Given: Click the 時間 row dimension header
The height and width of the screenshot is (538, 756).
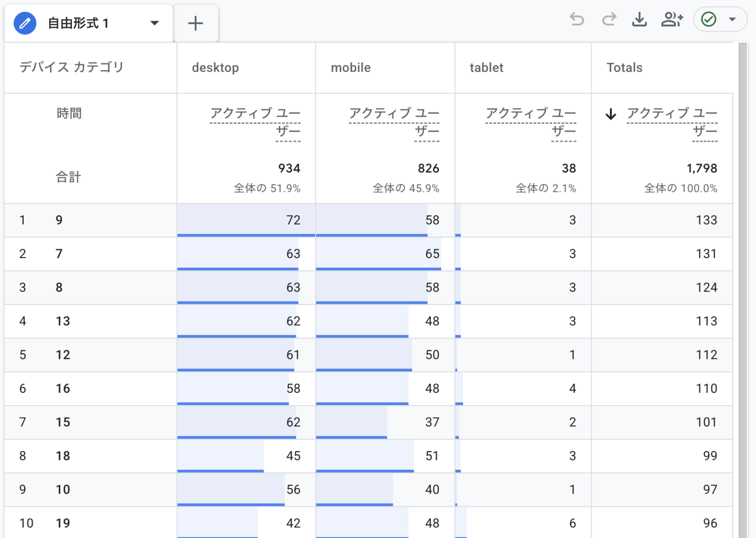Looking at the screenshot, I should (69, 113).
